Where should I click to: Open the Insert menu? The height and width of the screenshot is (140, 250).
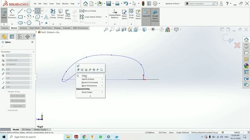pos(52,3)
